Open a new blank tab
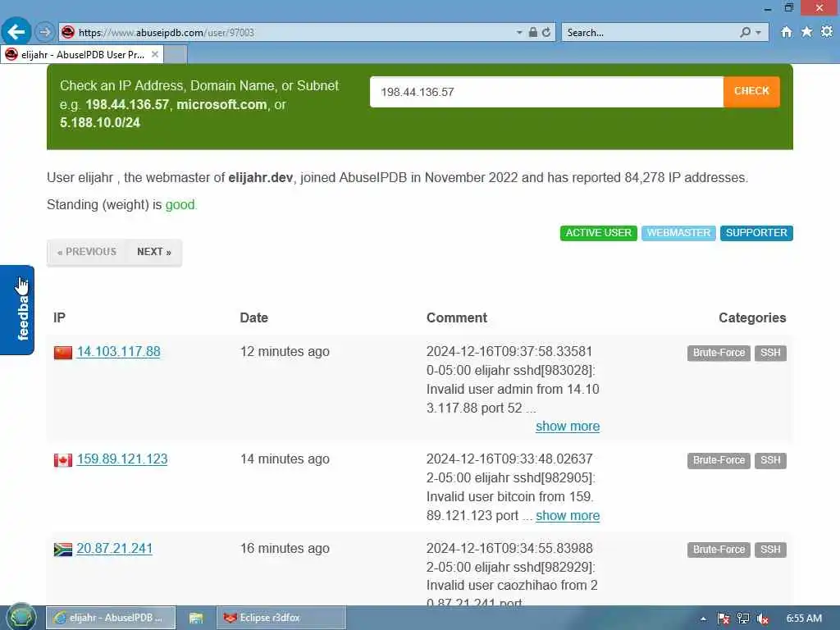Image resolution: width=840 pixels, height=630 pixels. [176, 55]
